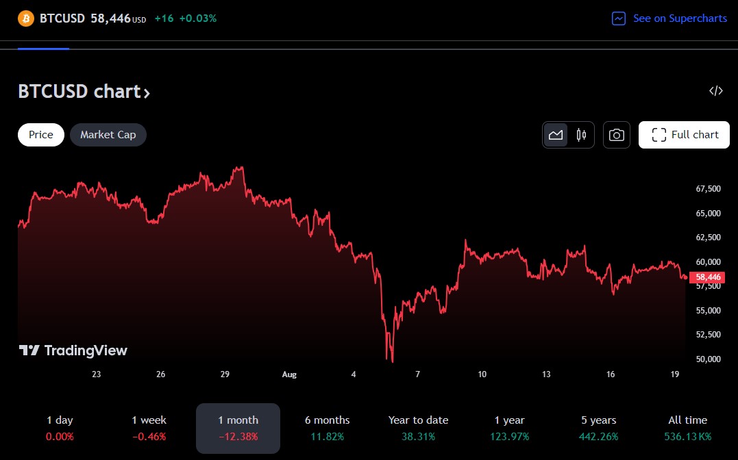Viewport: 738px width, 460px height.
Task: Click the Supercharts chart icon
Action: coord(619,18)
